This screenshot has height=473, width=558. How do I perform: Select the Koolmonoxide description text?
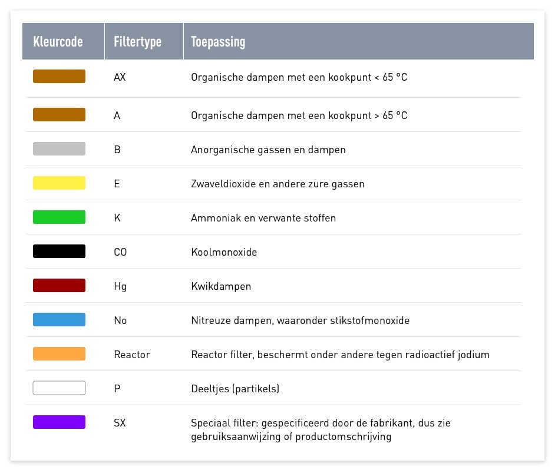(x=224, y=252)
